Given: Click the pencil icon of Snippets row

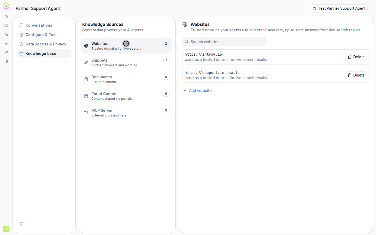Looking at the screenshot, I should pyautogui.click(x=86, y=62).
